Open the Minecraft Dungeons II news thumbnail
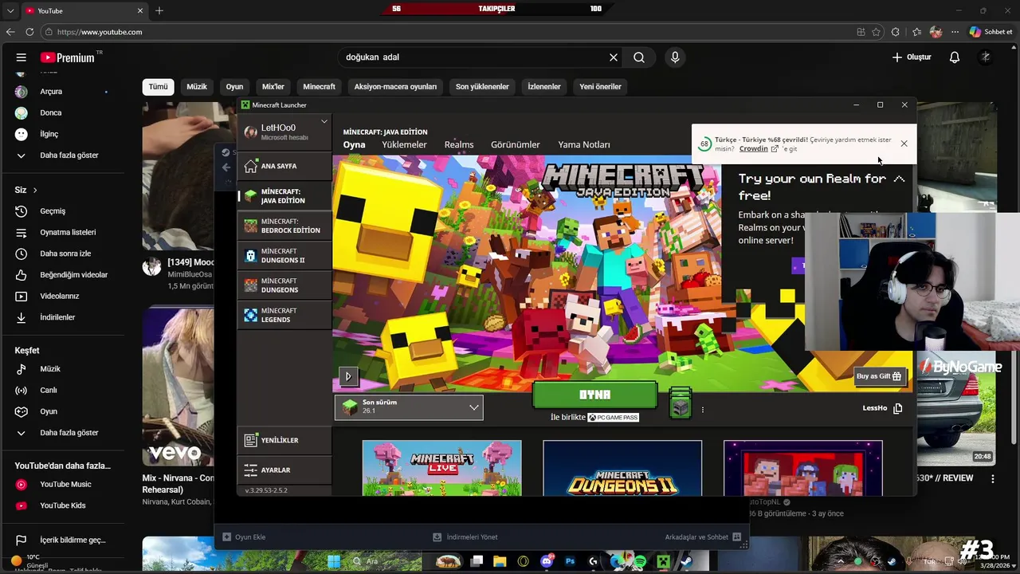Viewport: 1020px width, 574px height. pos(622,468)
